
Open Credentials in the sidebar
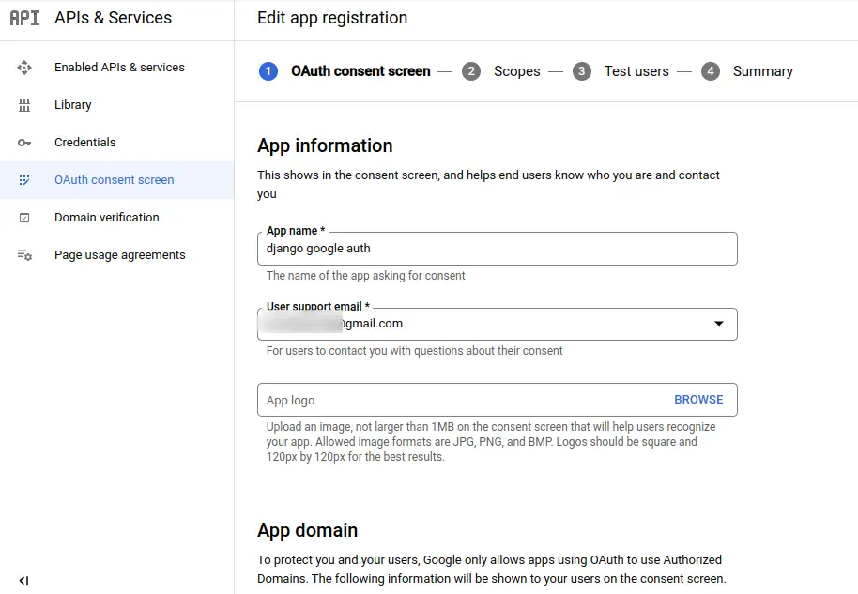85,143
